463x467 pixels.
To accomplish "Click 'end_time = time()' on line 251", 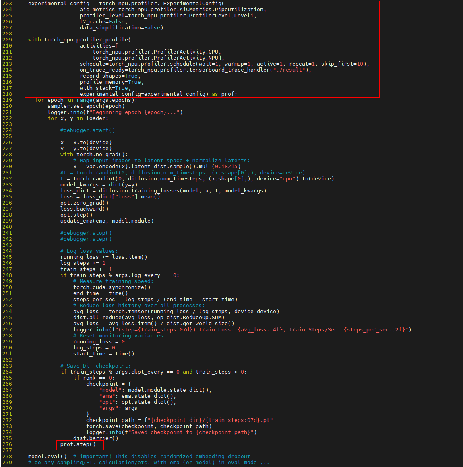I will (100, 293).
